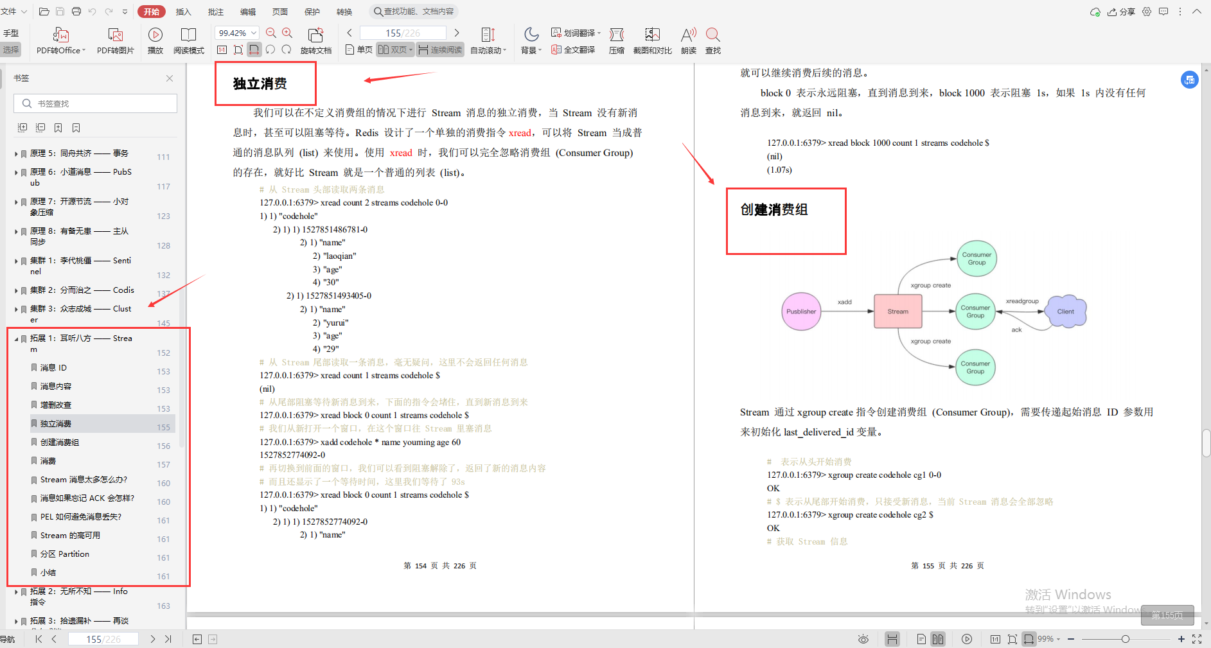Jump to 创建消费组 bookmark entry
The width and height of the screenshot is (1211, 648).
[x=60, y=442]
